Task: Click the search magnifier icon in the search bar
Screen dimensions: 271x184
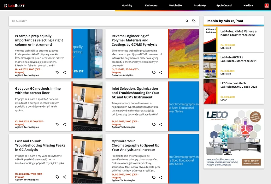Action: (187, 20)
